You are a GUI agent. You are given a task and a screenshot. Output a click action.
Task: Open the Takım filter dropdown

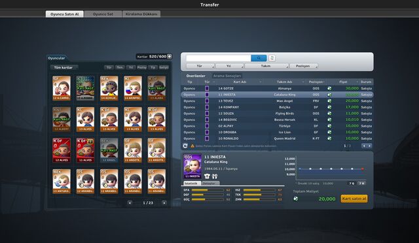(x=266, y=66)
